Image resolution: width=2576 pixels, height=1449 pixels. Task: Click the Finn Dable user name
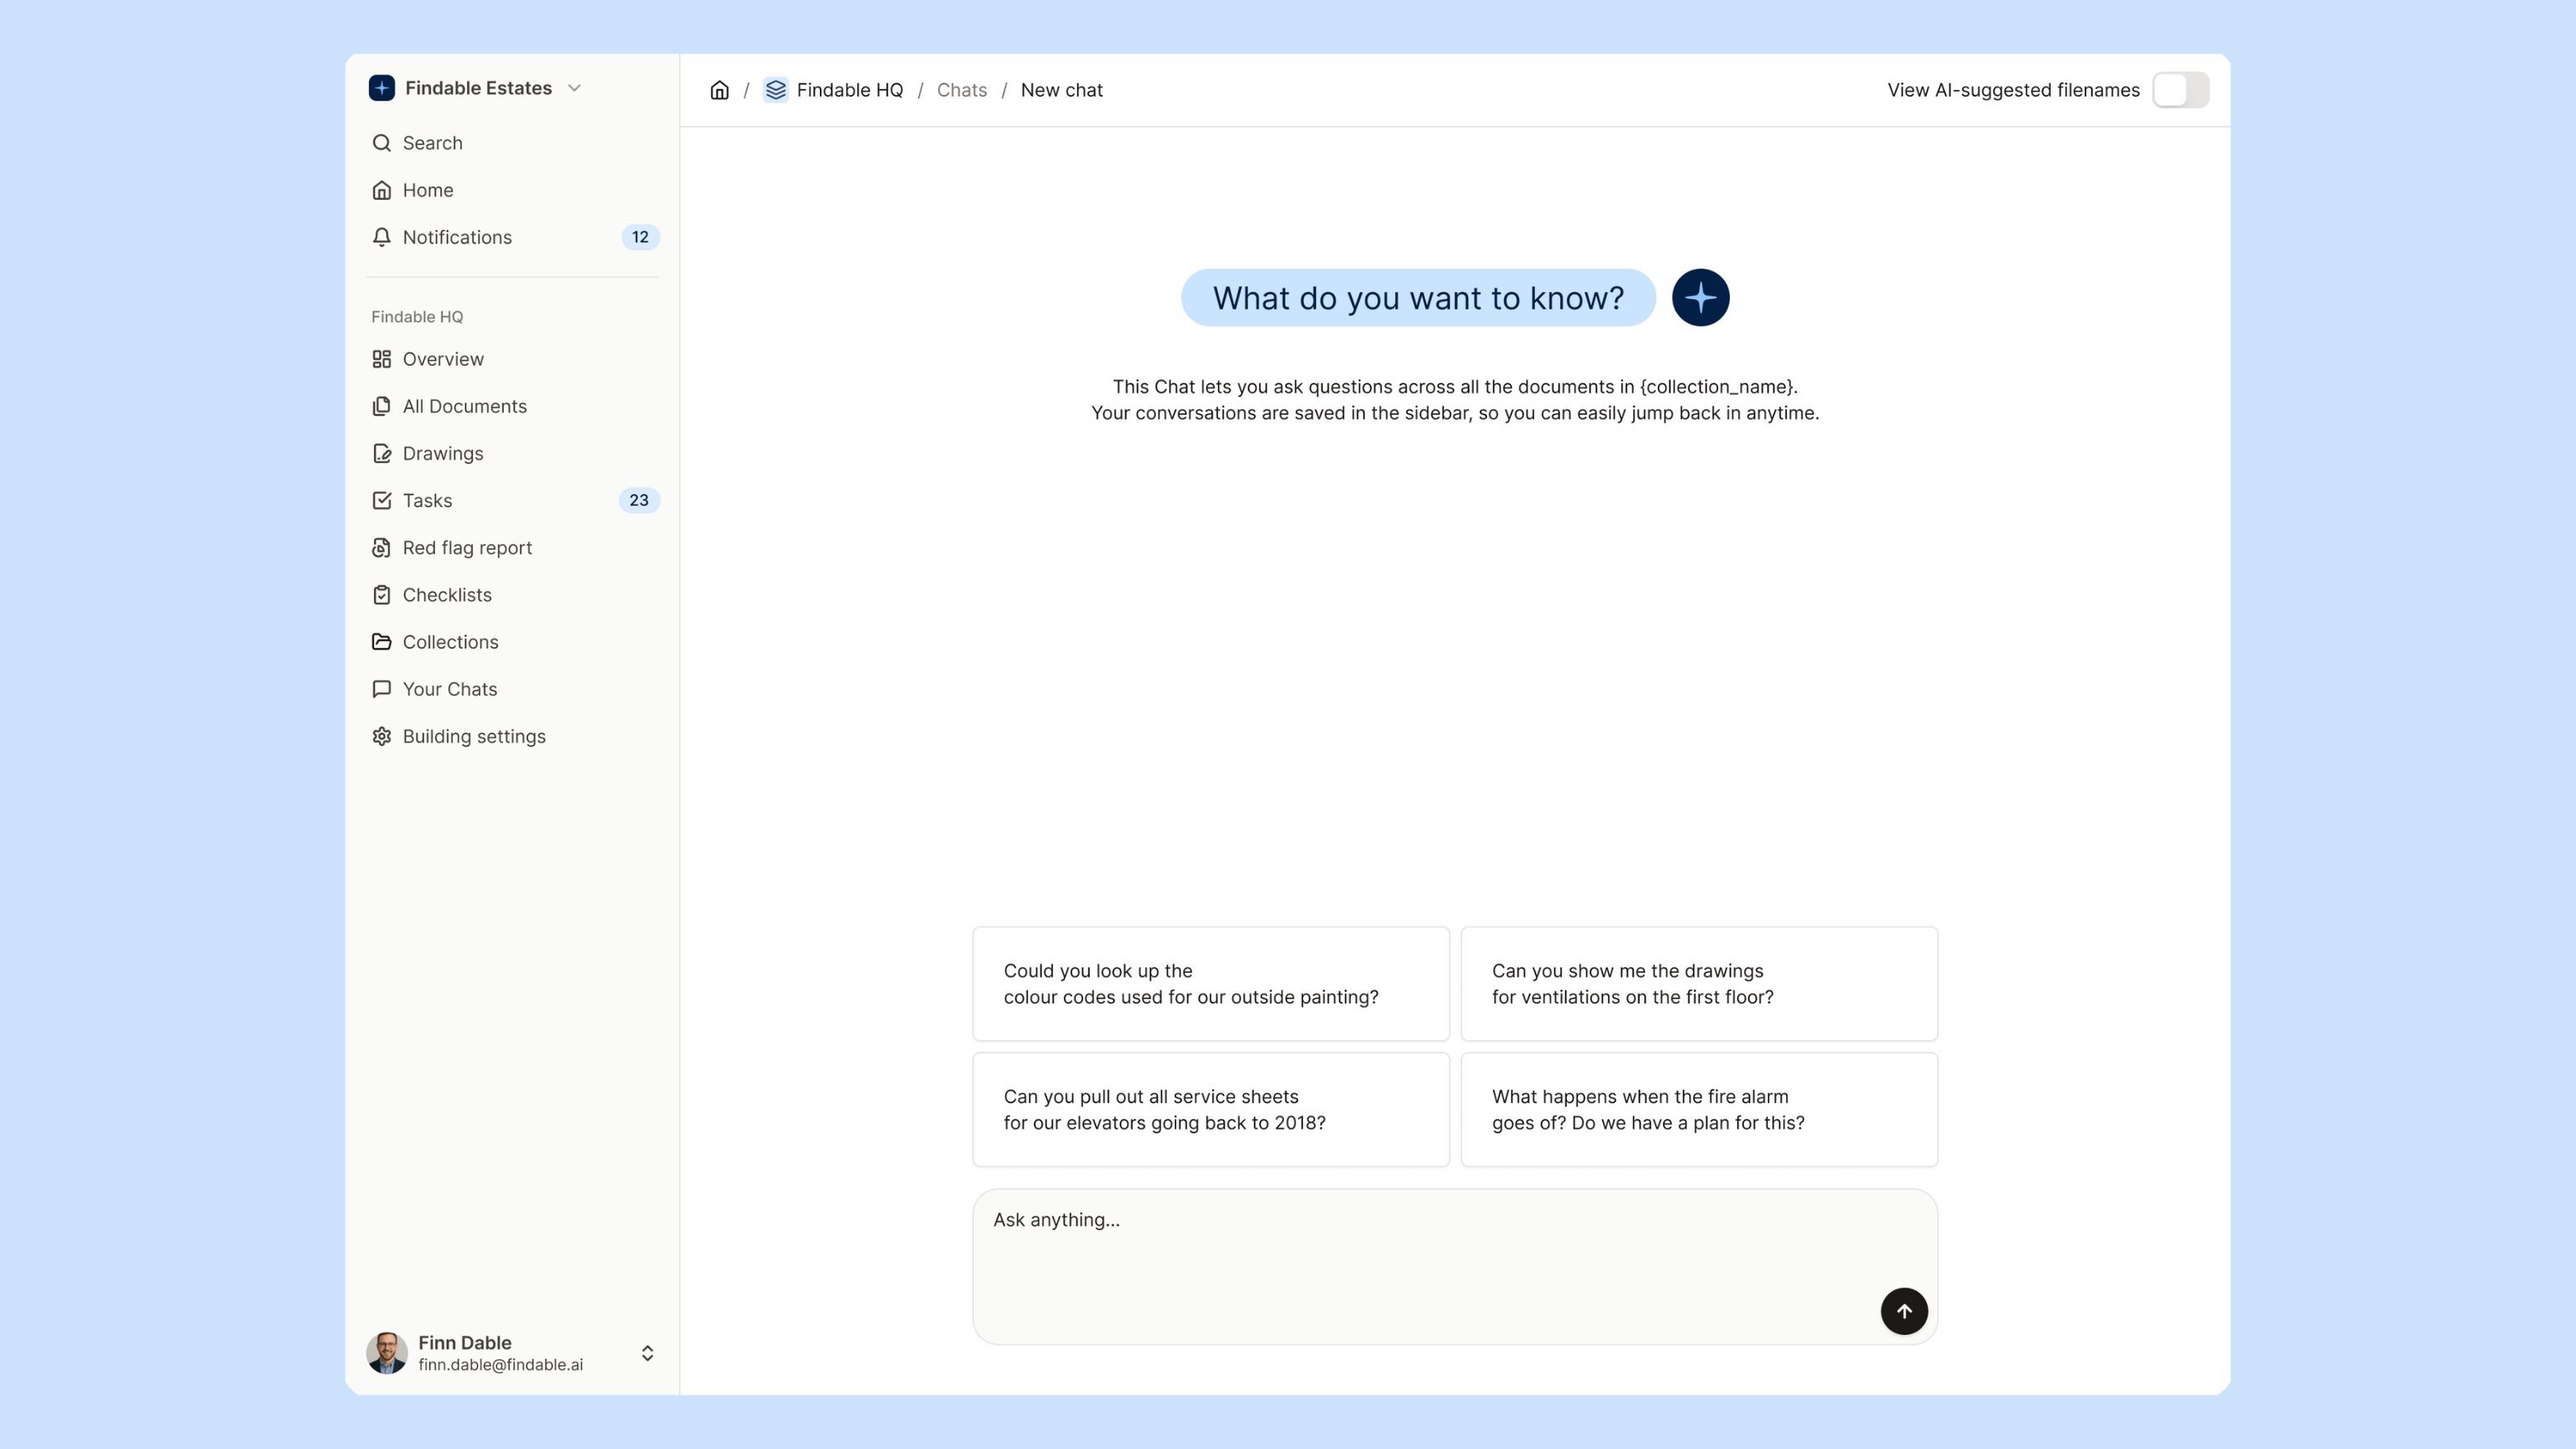pos(465,1342)
